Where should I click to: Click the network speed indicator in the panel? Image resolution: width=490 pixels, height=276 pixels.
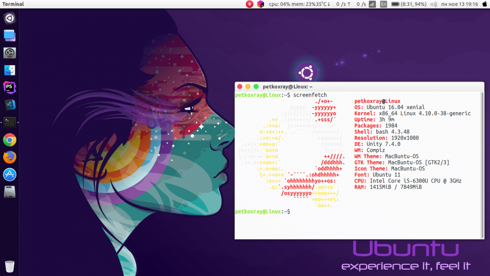click(351, 4)
